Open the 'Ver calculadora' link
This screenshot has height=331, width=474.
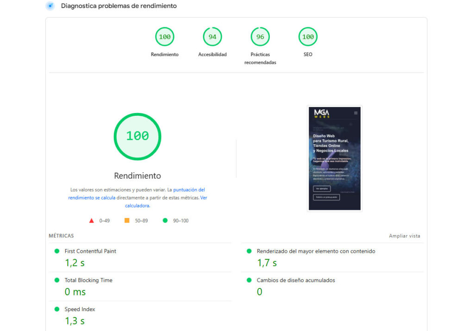click(203, 198)
